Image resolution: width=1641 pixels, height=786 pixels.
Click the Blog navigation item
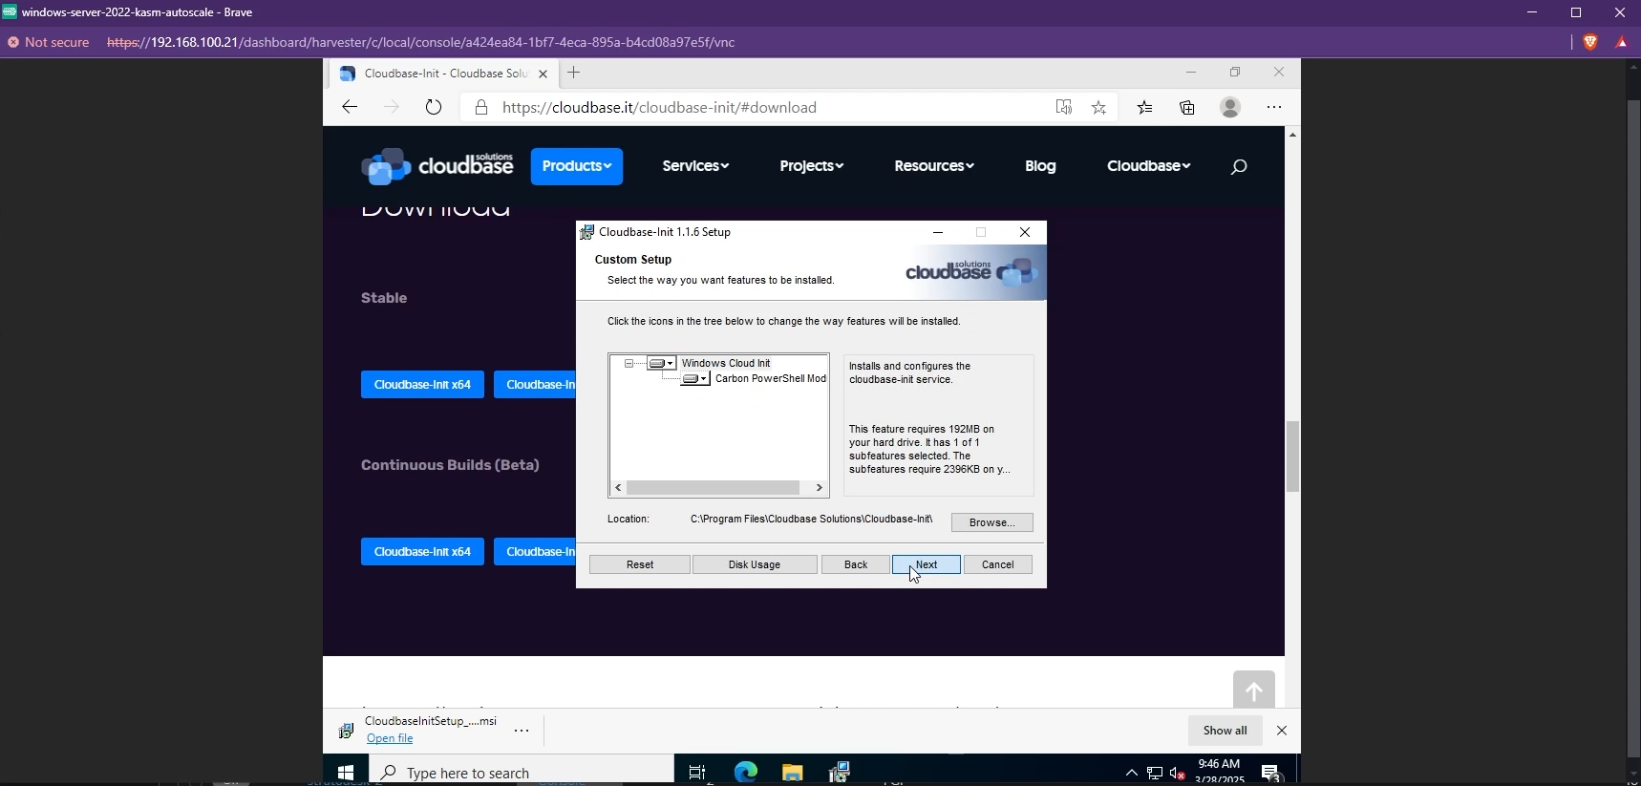click(1039, 166)
